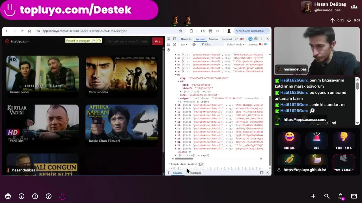Click the browser back arrow
The height and width of the screenshot is (203, 362).
click(7, 31)
